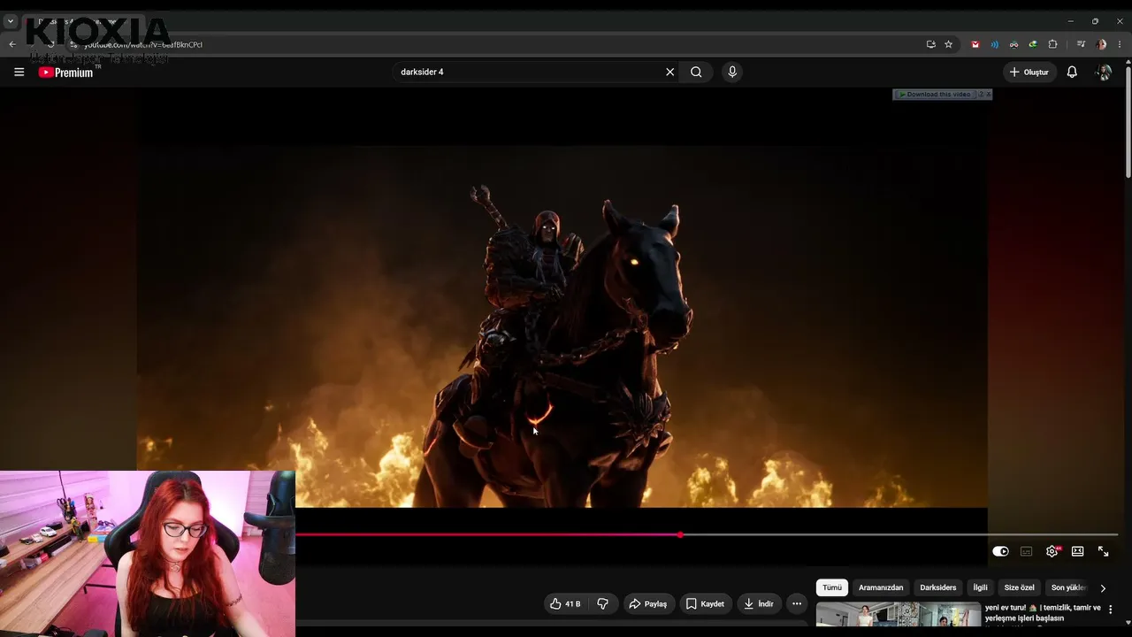Viewport: 1132px width, 637px height.
Task: Open the media controls icon in toolbar
Action: pyautogui.click(x=1081, y=44)
